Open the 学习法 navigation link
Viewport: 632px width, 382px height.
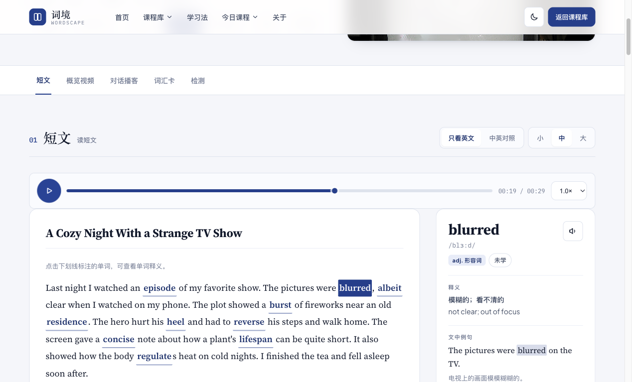[x=197, y=17]
